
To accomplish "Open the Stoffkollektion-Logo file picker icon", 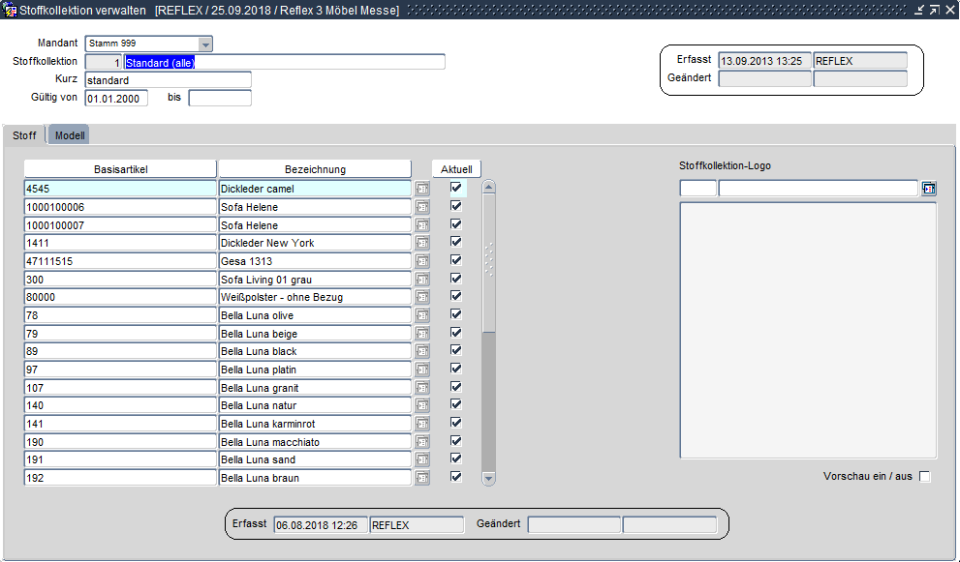I will [929, 189].
